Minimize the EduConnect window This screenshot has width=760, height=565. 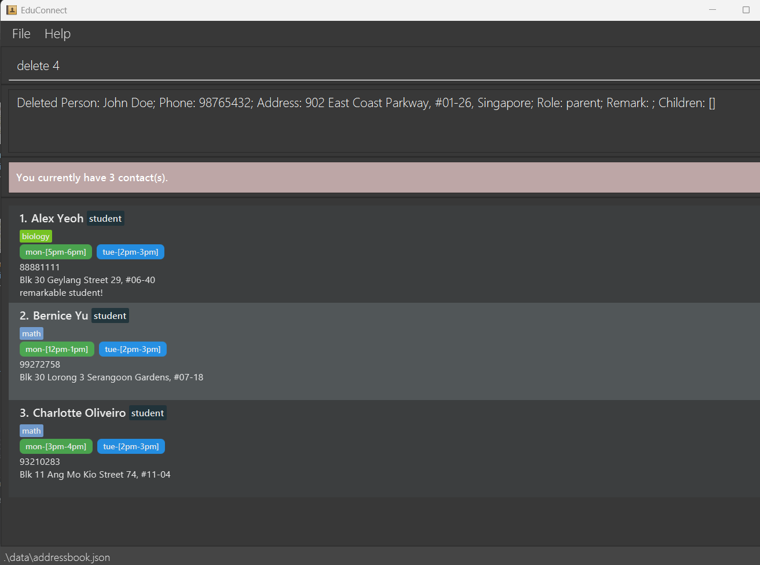pyautogui.click(x=713, y=10)
